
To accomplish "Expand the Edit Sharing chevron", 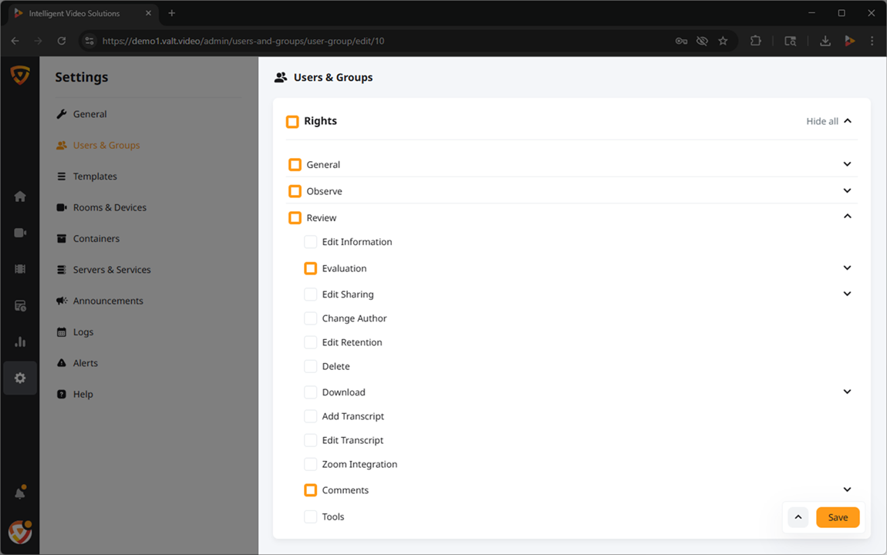I will pyautogui.click(x=847, y=294).
